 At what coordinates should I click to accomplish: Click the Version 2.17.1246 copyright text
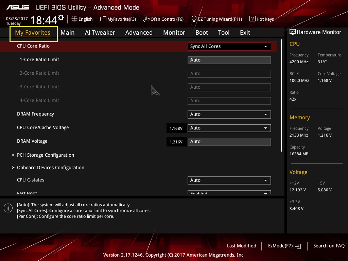(x=174, y=255)
